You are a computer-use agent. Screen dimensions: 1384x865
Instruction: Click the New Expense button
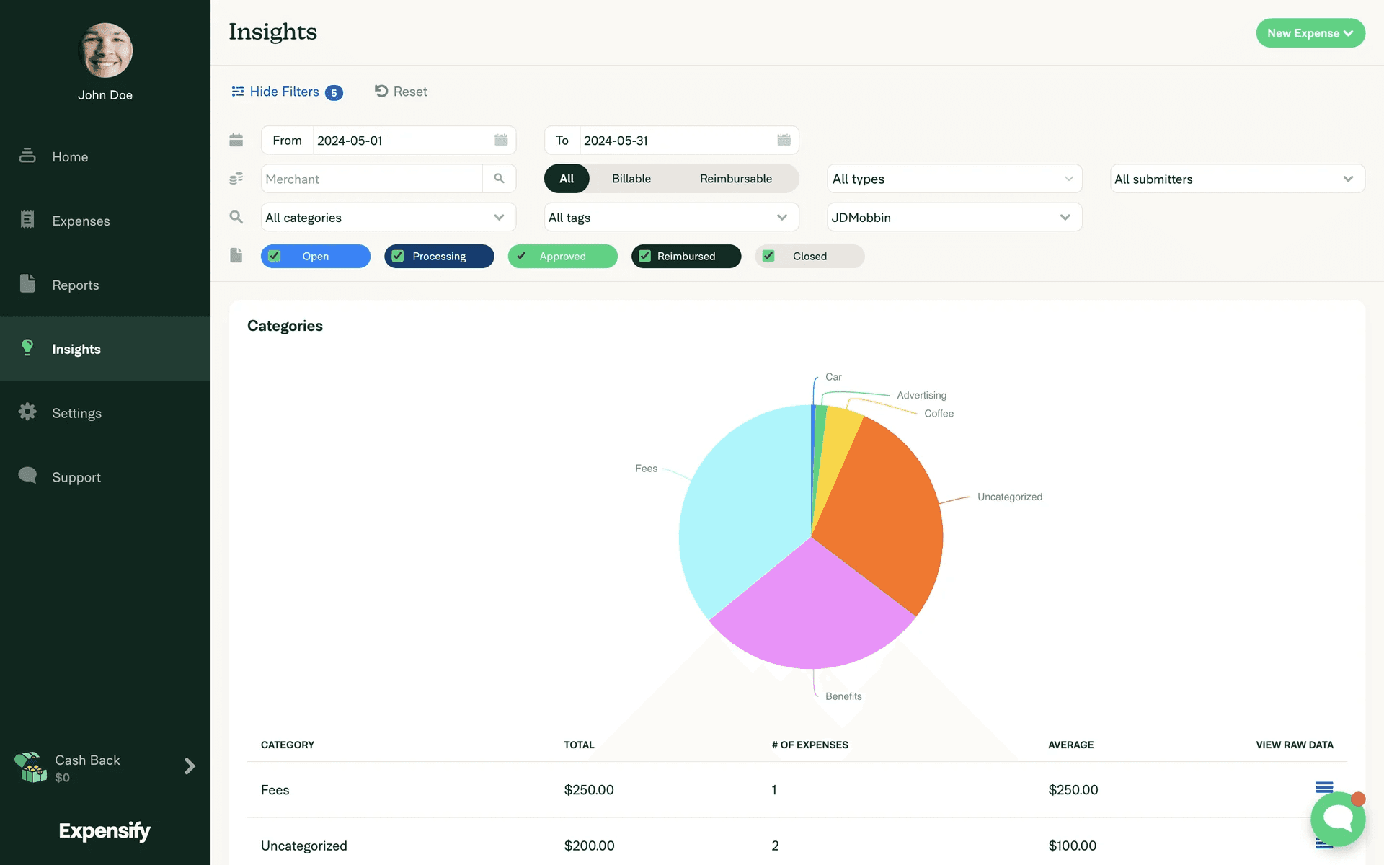(x=1310, y=33)
